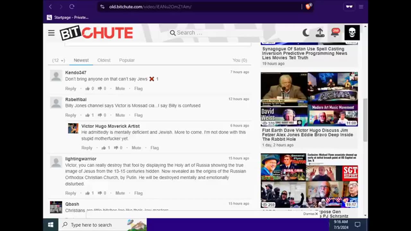This screenshot has height=231, width=411.
Task: Dismiss the bottom notification banner
Action: click(310, 214)
